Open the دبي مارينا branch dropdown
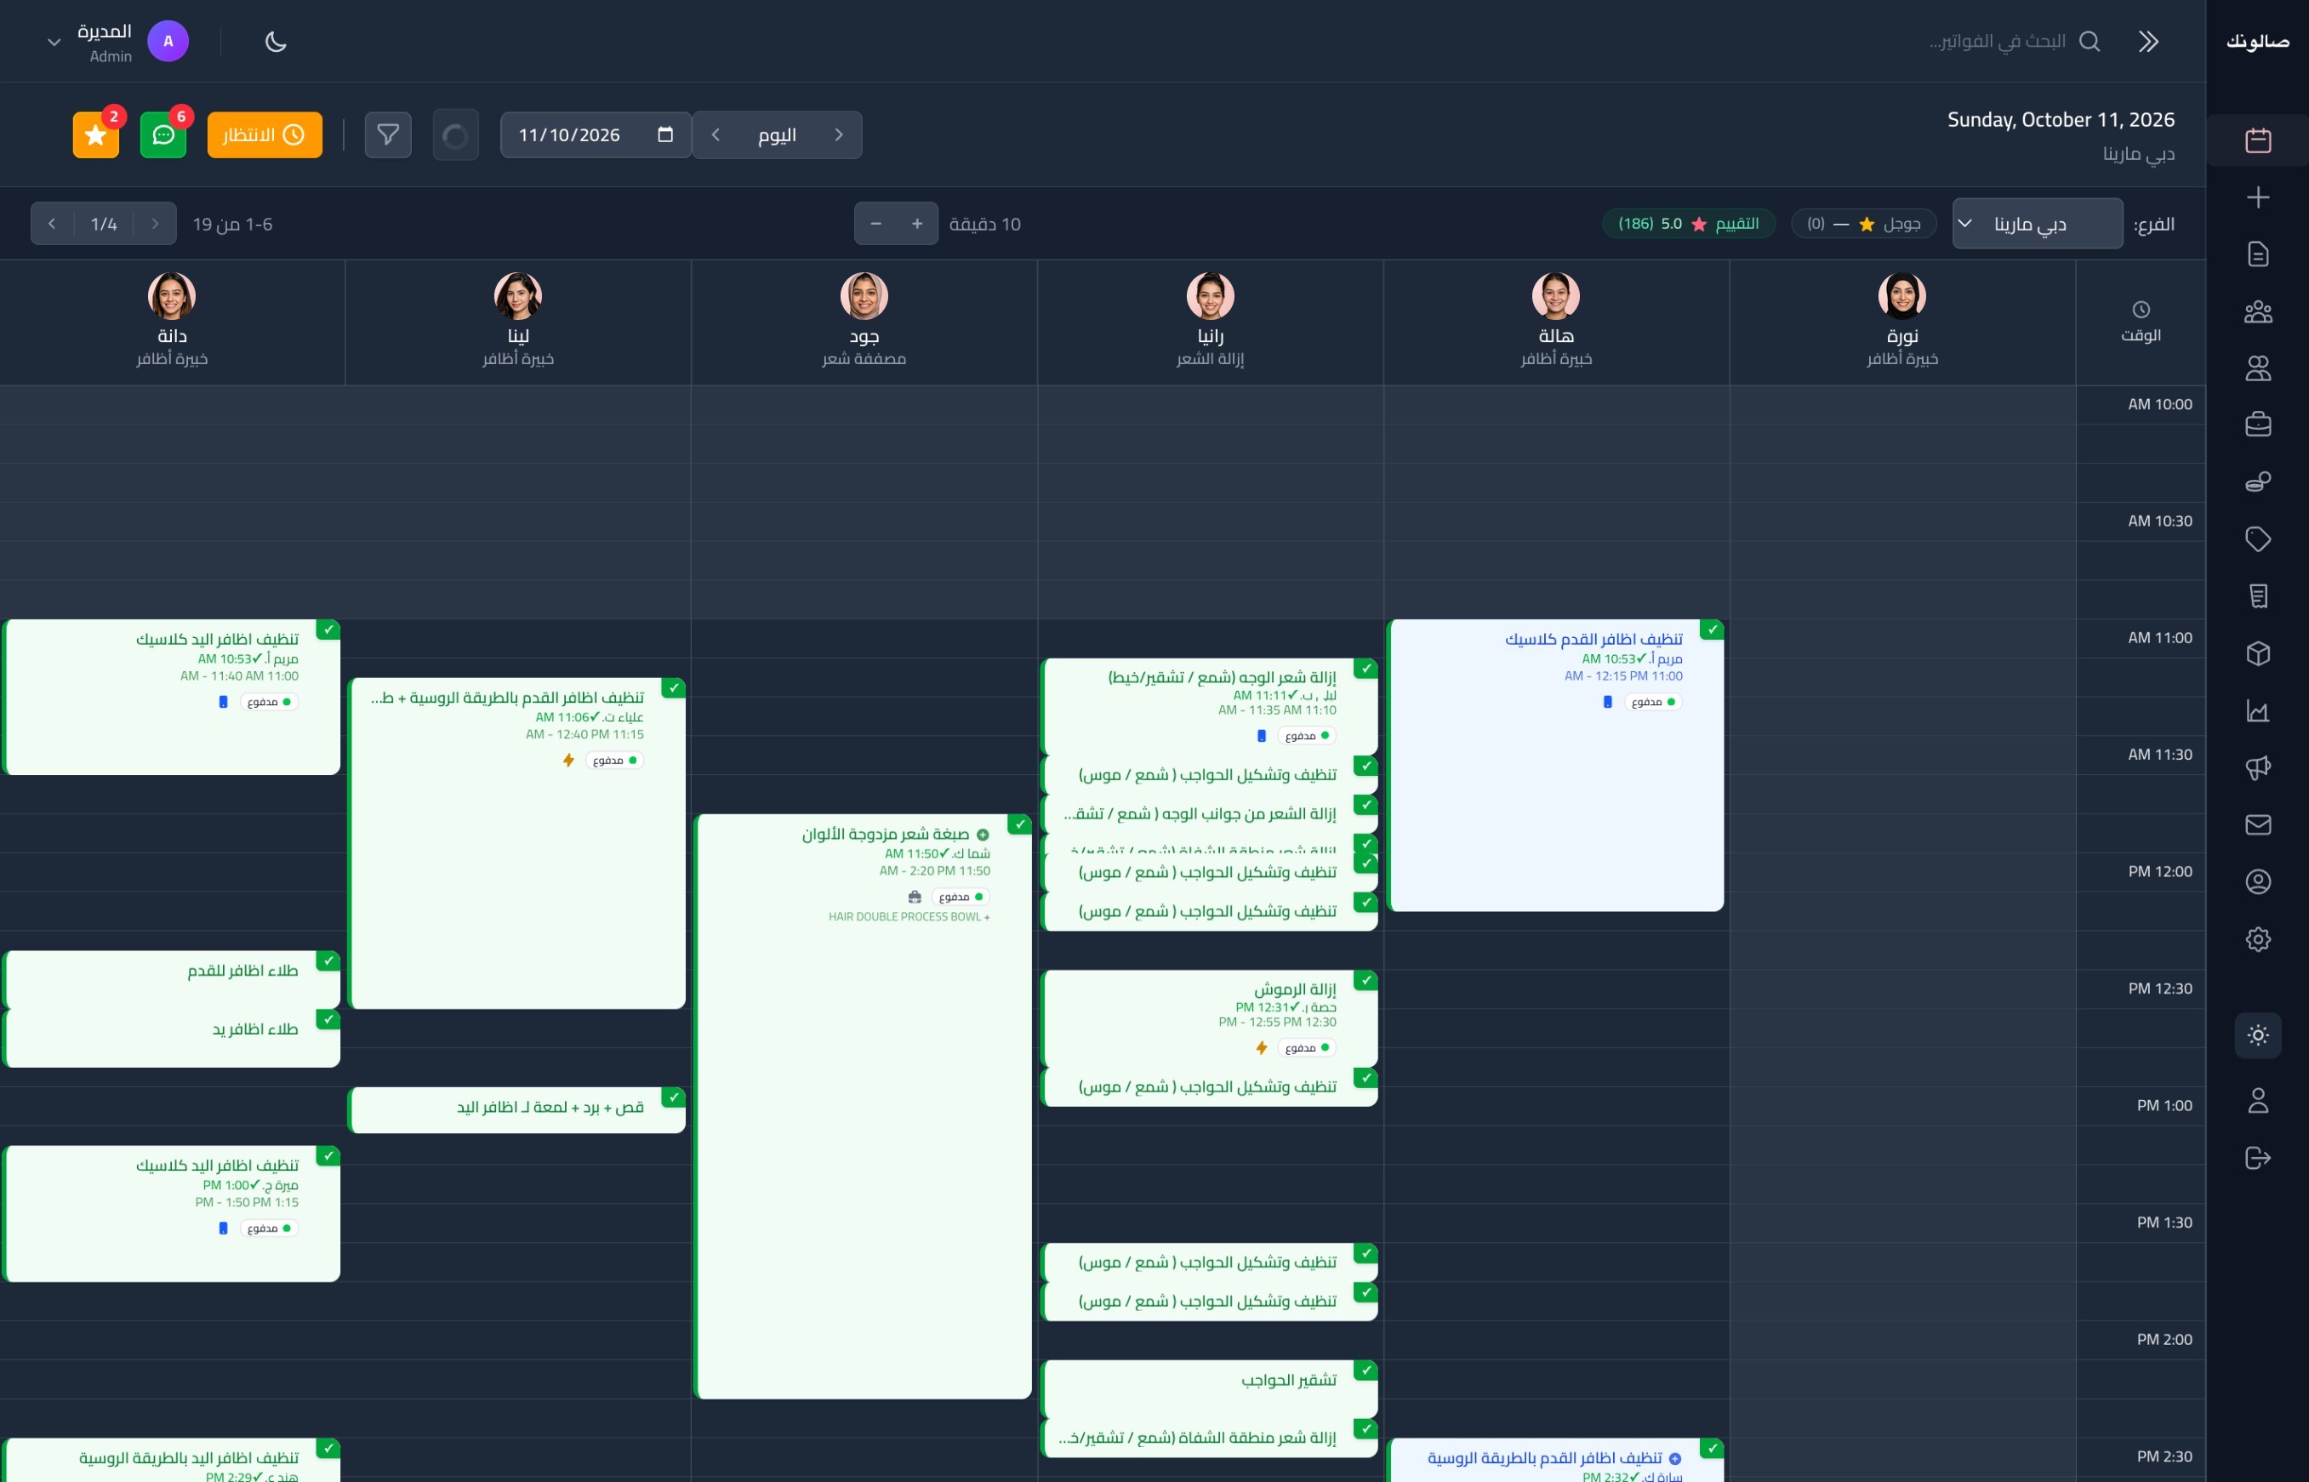 (x=2037, y=223)
